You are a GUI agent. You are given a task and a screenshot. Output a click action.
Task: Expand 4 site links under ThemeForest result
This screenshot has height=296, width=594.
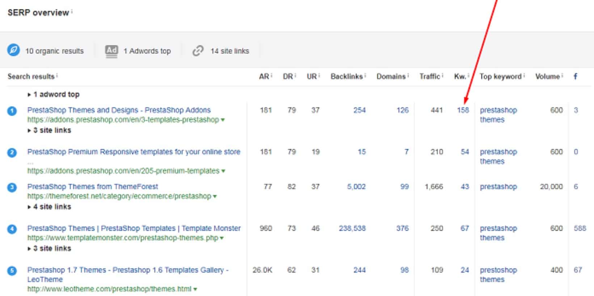(50, 207)
